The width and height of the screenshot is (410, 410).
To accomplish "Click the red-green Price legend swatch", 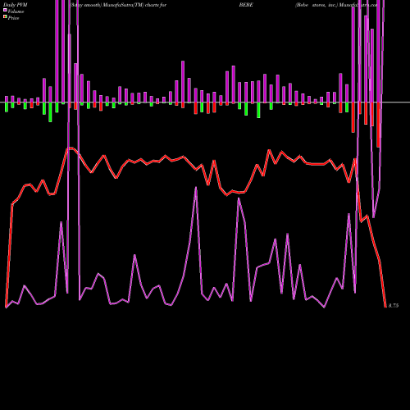I will (5, 16).
